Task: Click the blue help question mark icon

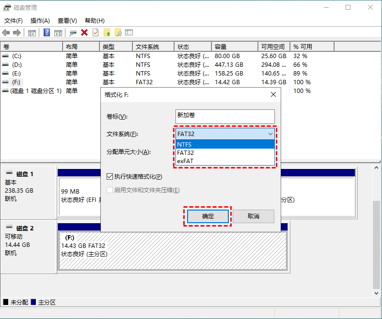Action: tap(47, 33)
